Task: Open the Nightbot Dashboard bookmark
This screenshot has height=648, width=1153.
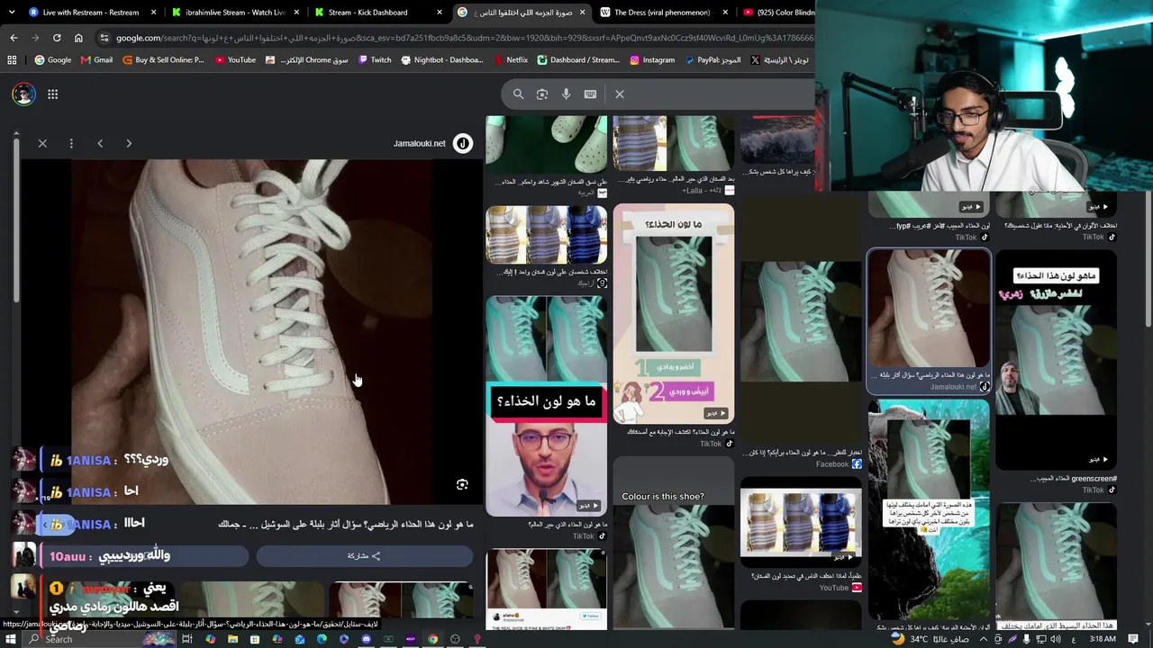Action: click(441, 60)
